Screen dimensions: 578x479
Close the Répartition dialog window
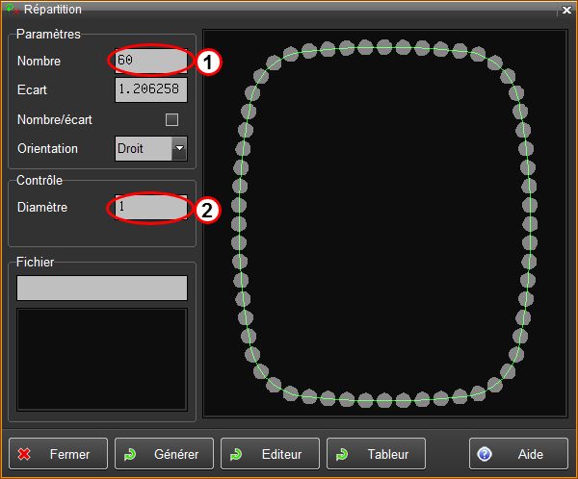(x=565, y=9)
